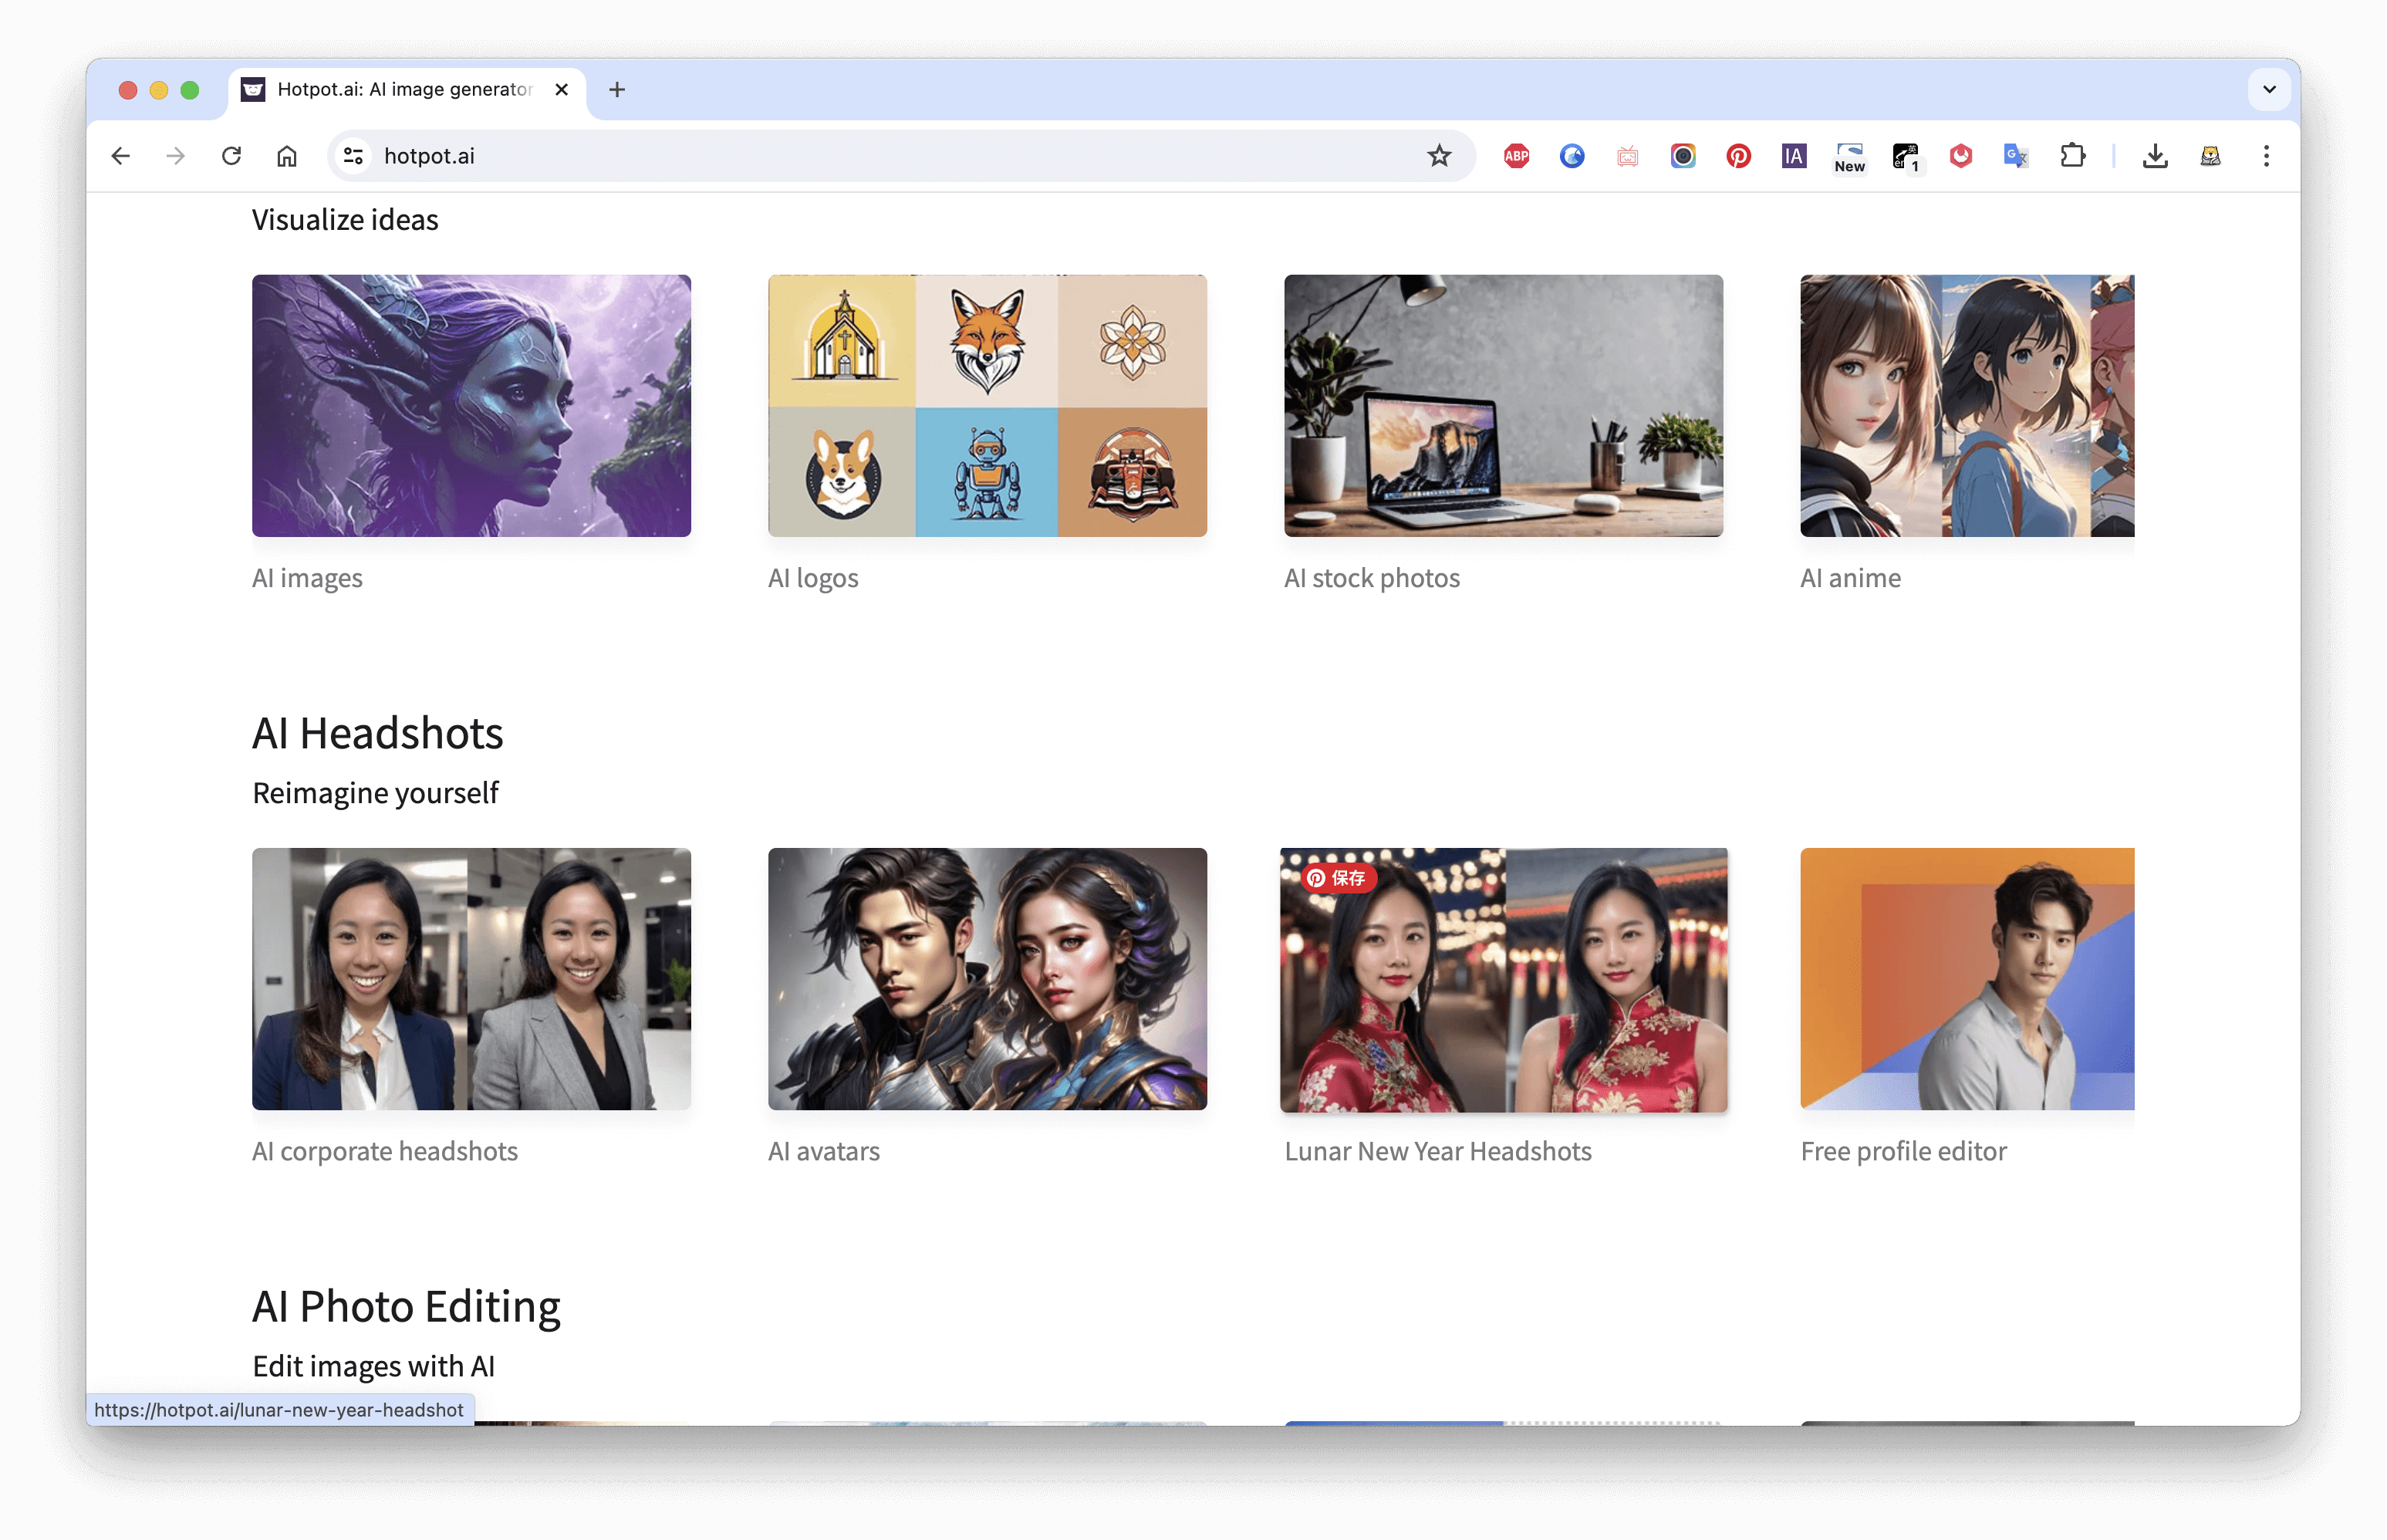The width and height of the screenshot is (2387, 1540).
Task: Follow the AI images link text
Action: click(307, 578)
